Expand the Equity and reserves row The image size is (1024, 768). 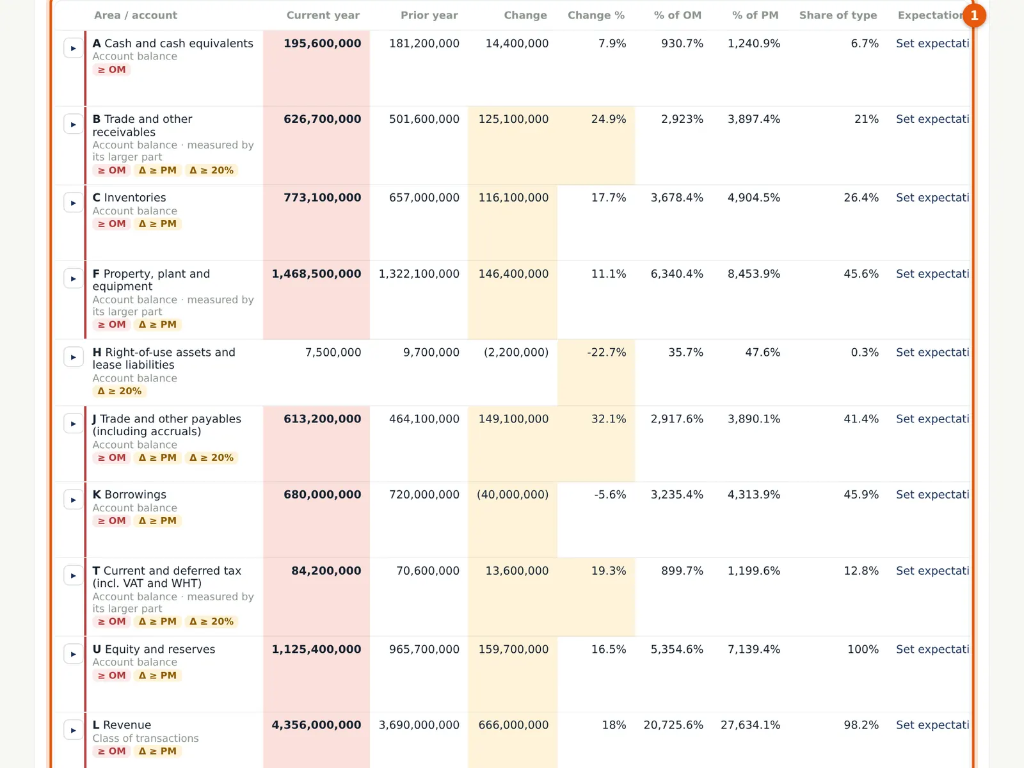coord(74,654)
